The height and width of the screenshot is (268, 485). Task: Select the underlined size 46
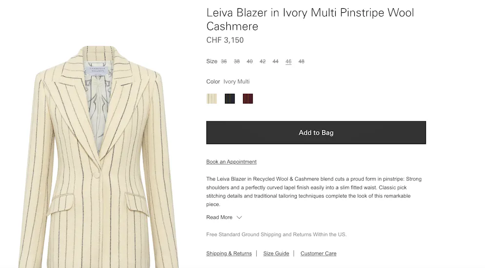click(288, 62)
